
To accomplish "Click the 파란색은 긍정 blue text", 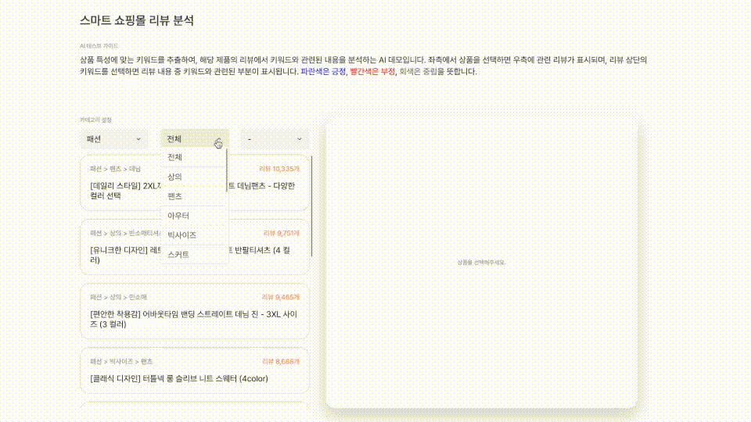I will click(x=323, y=71).
